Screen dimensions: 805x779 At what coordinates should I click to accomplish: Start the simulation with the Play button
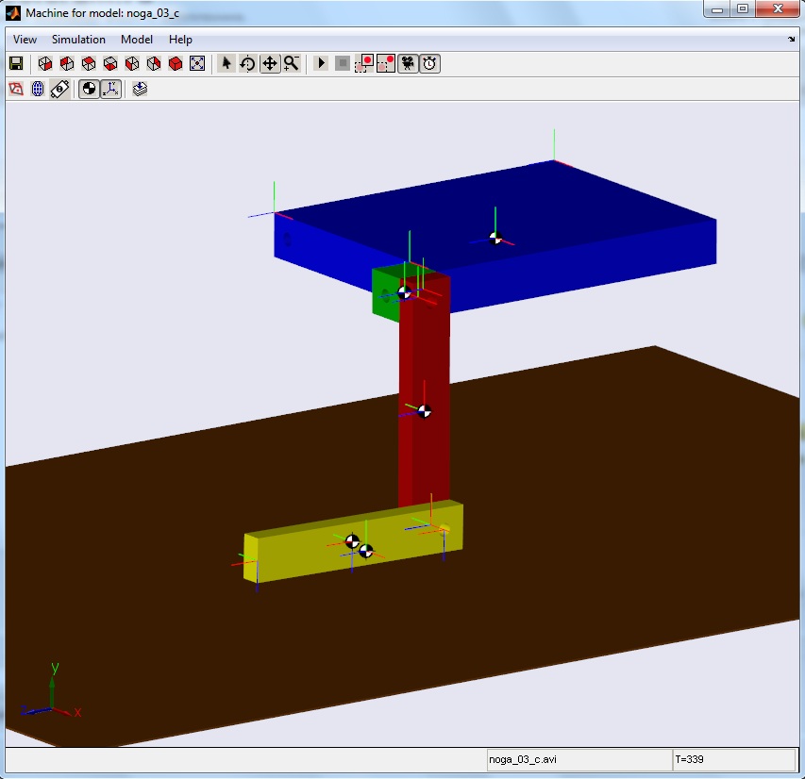321,63
